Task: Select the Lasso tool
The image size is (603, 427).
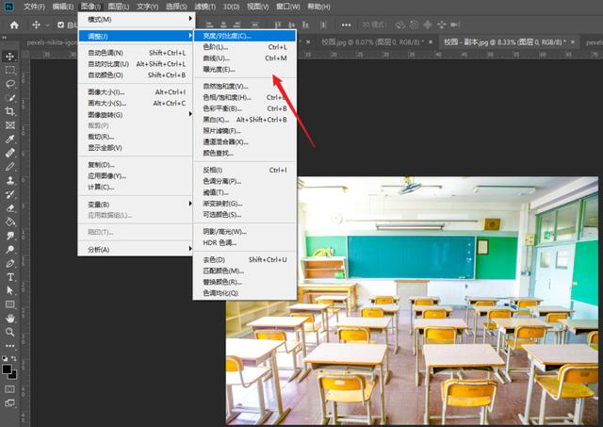Action: pos(10,84)
